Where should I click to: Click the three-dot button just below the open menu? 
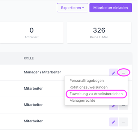pyautogui.click(x=124, y=107)
